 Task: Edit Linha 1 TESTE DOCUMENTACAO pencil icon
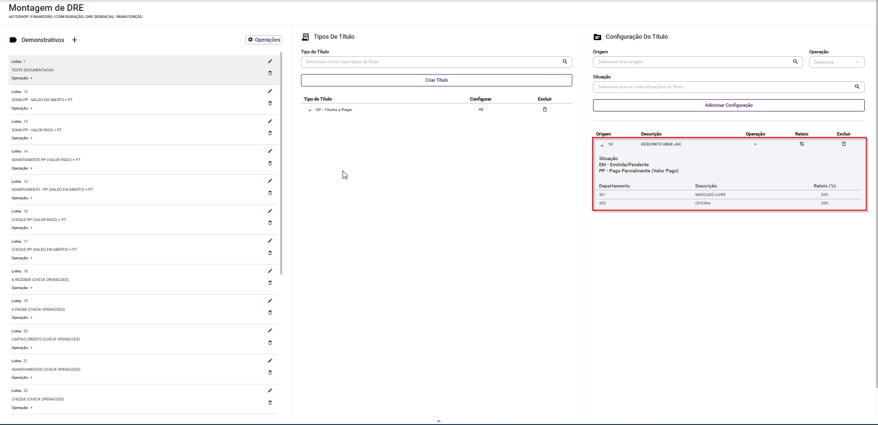pos(270,61)
